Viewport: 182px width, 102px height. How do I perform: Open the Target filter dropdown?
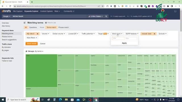coord(103,34)
